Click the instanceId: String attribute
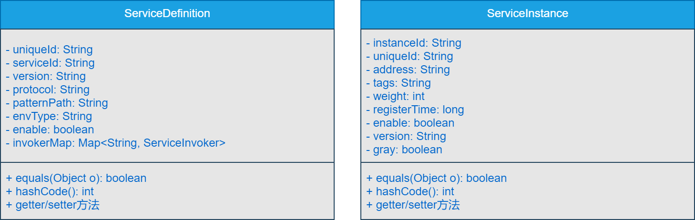 click(x=414, y=43)
